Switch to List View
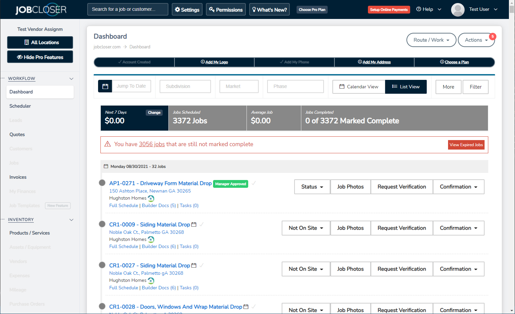Screen dimensions: 515x314 click(x=406, y=87)
